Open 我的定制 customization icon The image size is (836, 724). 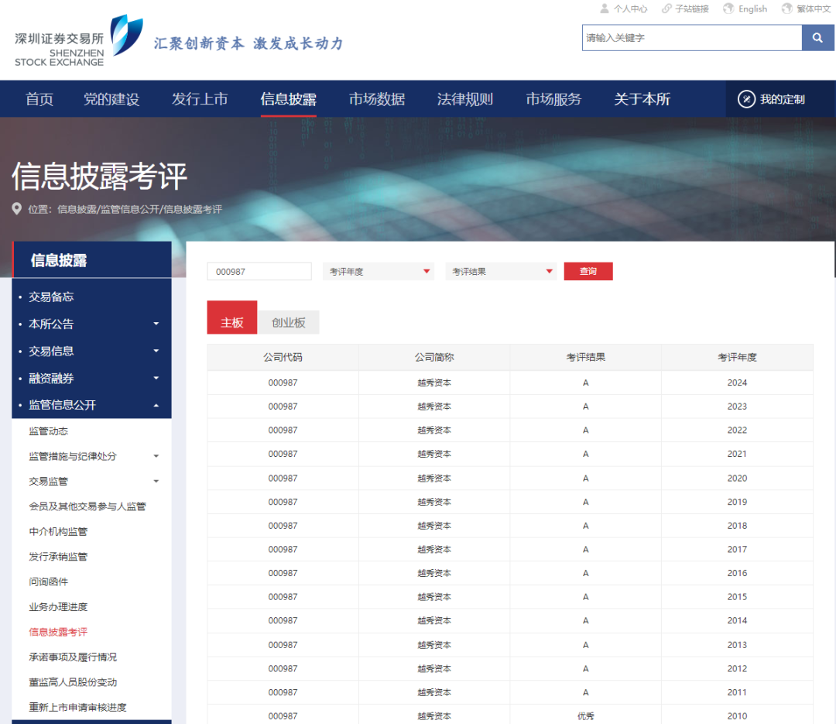[x=746, y=99]
